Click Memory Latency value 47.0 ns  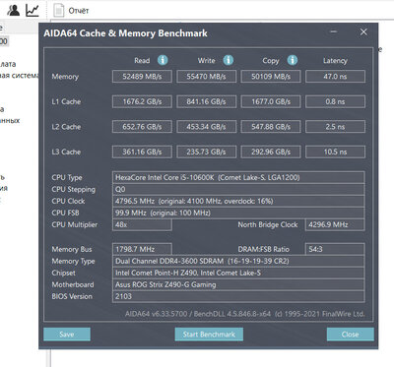(335, 77)
